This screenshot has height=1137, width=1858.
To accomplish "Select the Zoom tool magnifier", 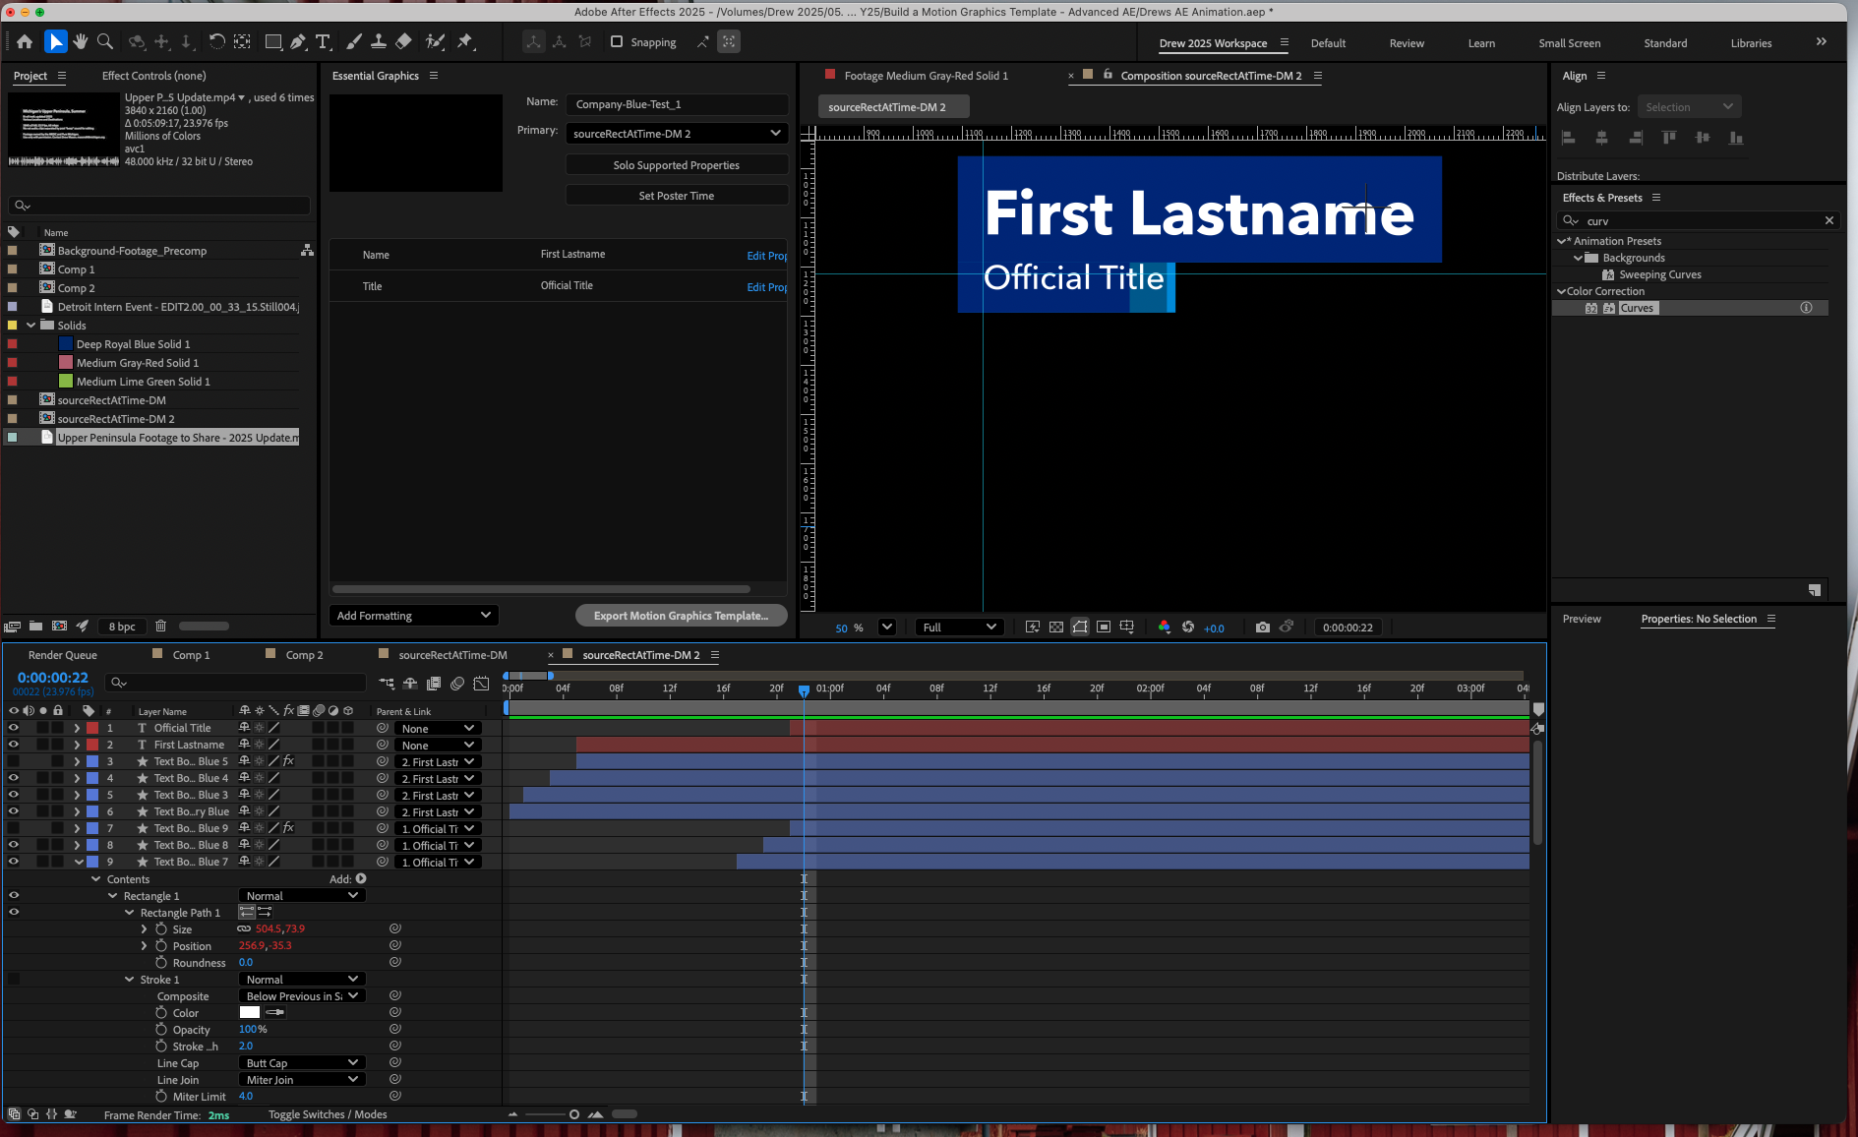I will (105, 41).
